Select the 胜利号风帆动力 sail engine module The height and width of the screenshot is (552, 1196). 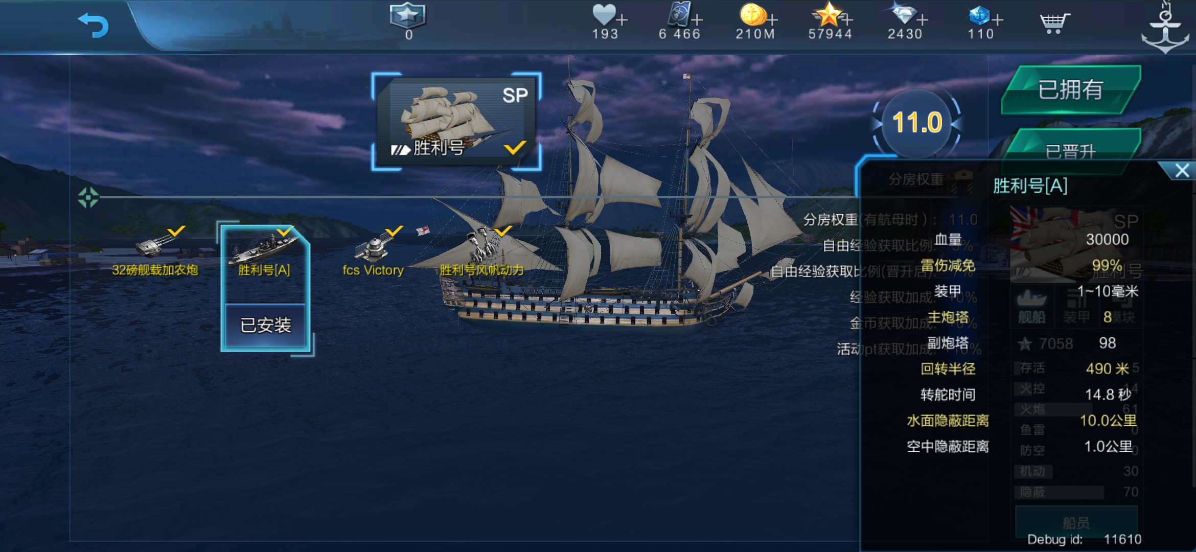pos(481,251)
